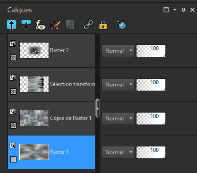Open blend mode dropdown for Raster 2

118,51
